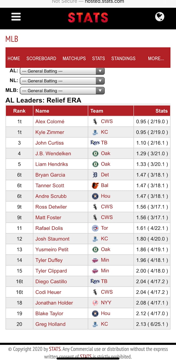Open the hamburger menu icon
Screen dimensions: 176x363
click(16, 17)
